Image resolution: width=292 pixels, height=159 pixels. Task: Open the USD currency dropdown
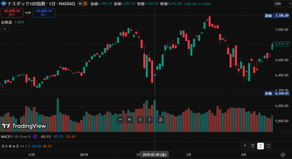coord(281,4)
